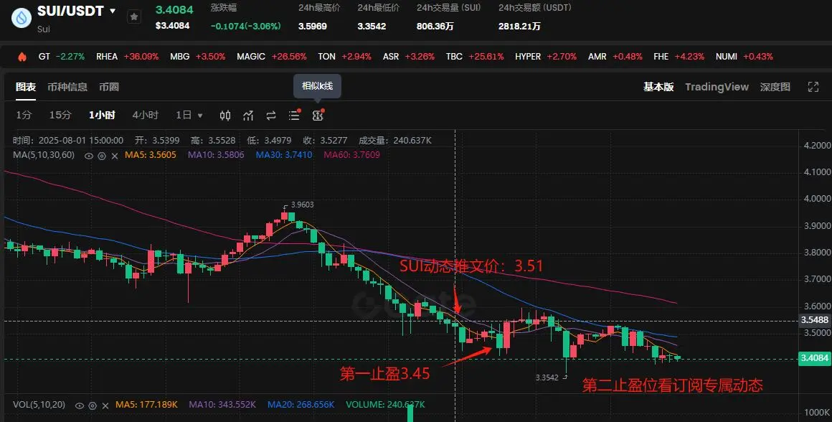
Task: Open the FHE ticker +4.23%
Action: click(679, 56)
